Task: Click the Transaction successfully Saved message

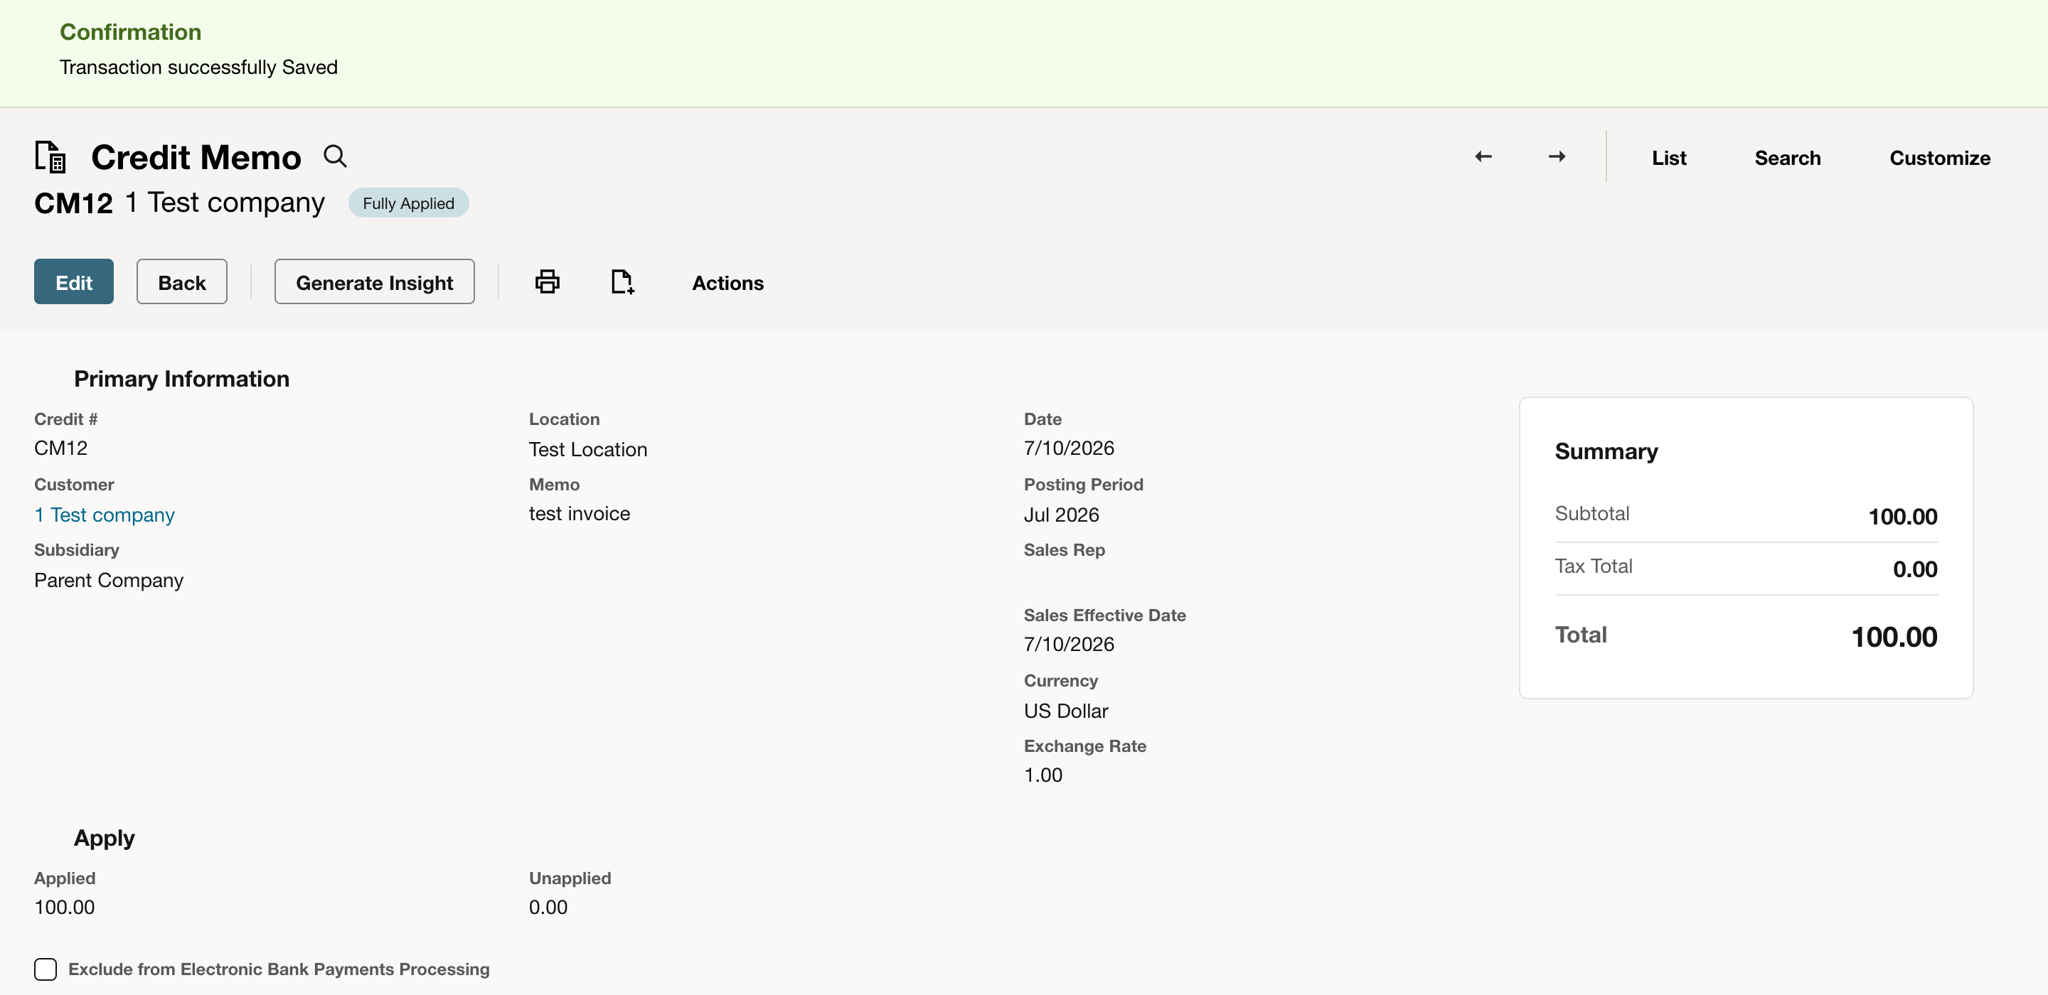Action: pyautogui.click(x=199, y=67)
